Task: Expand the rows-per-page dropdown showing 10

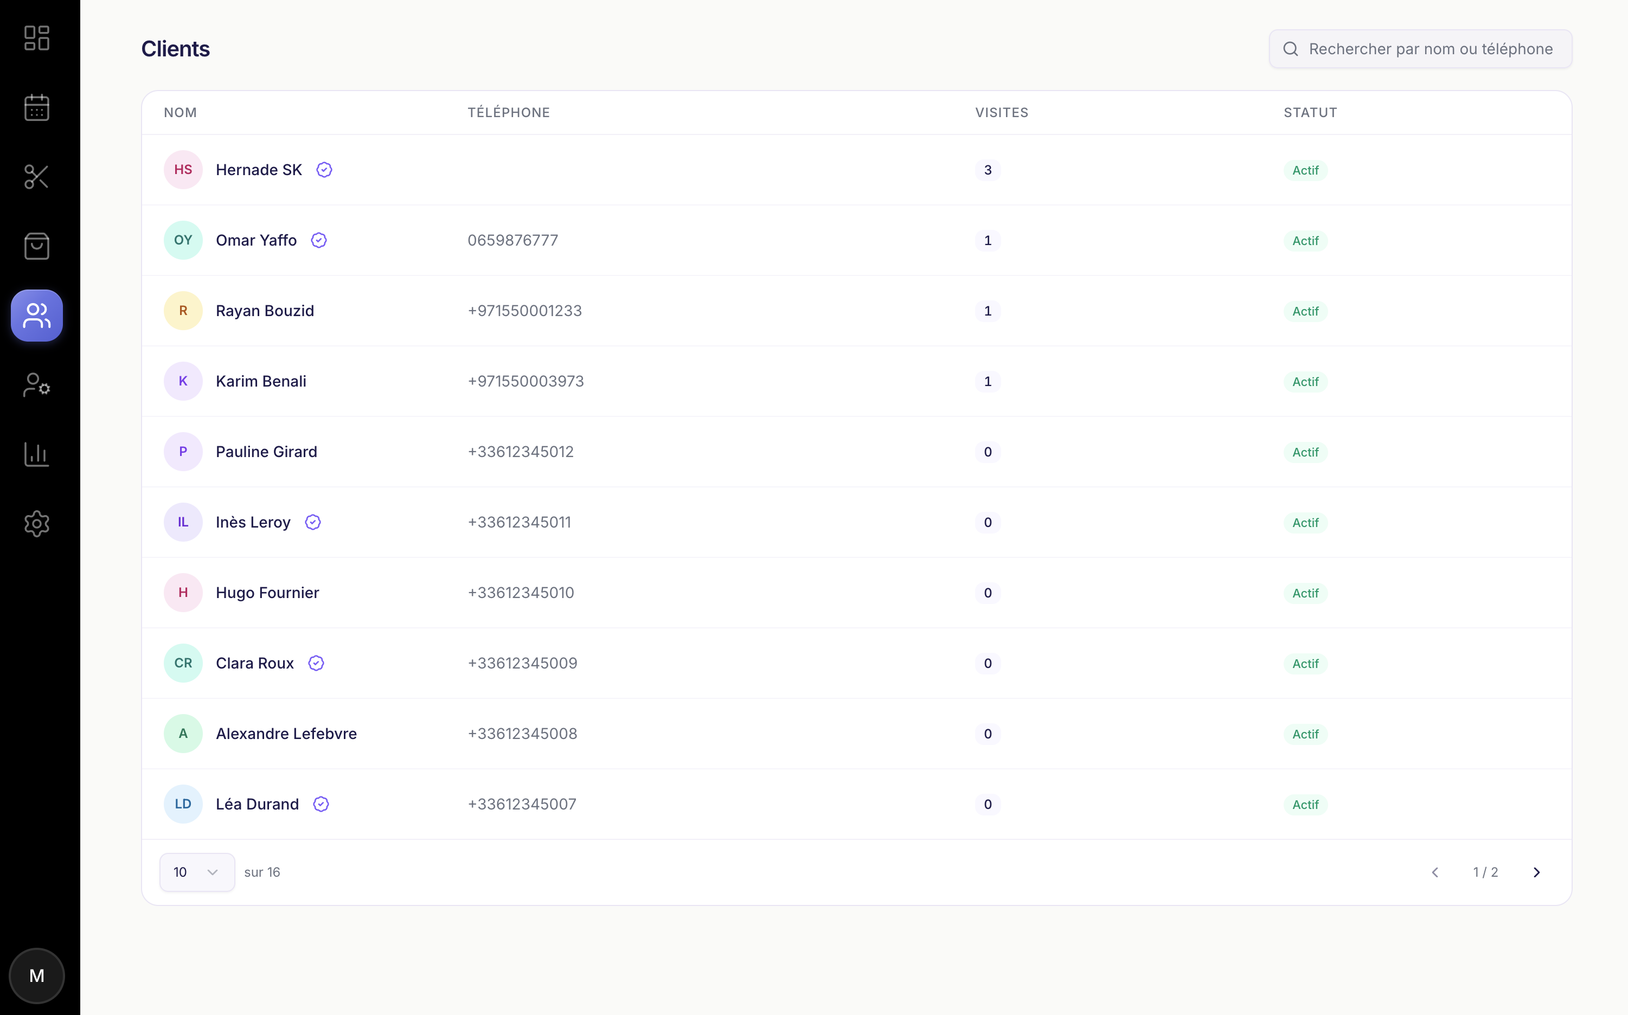Action: (x=197, y=872)
